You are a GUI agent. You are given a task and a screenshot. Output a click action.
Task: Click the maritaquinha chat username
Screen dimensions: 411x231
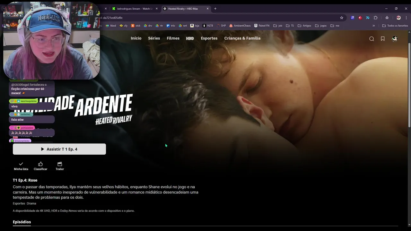[x=29, y=101]
